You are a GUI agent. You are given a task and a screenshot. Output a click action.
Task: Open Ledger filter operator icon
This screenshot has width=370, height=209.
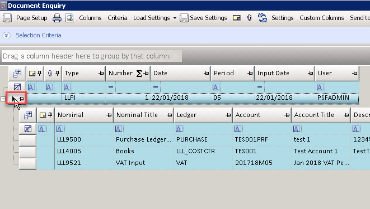coord(179,129)
